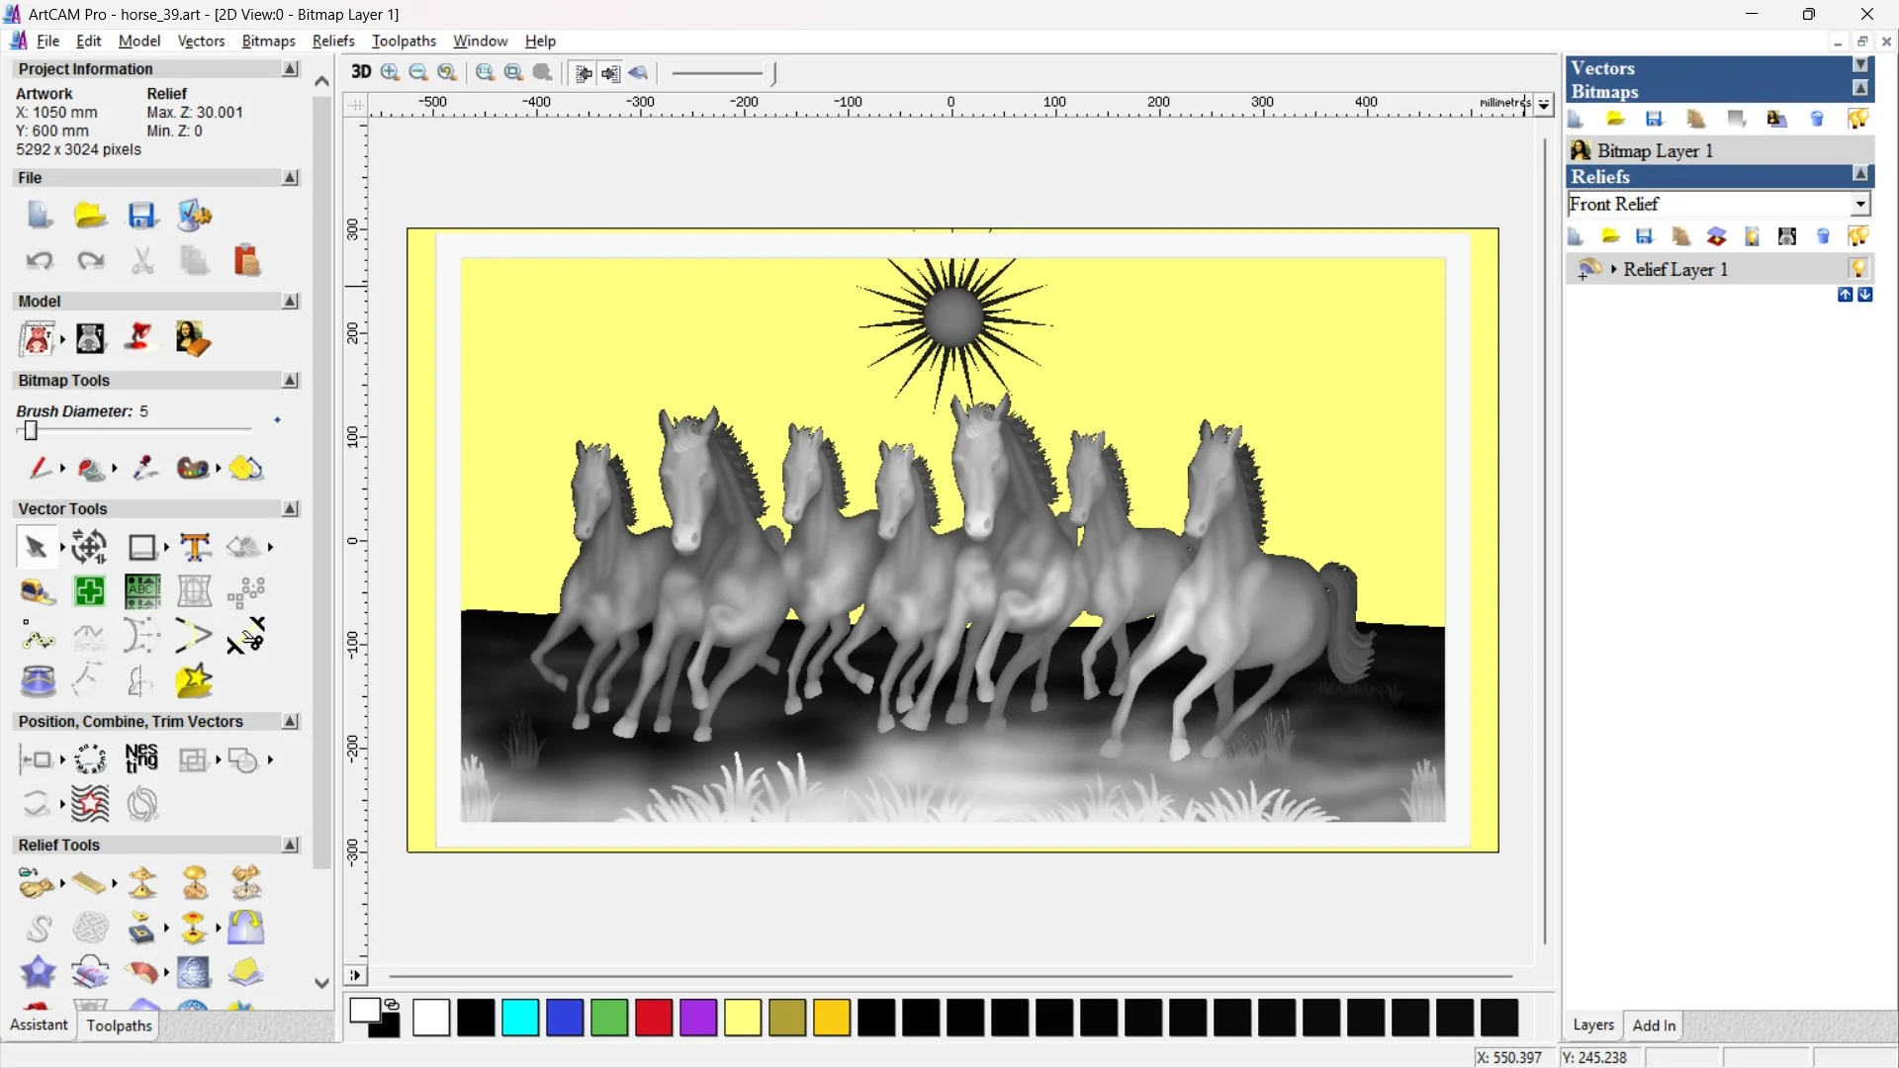Open the Front Relief dropdown
Screen dimensions: 1899x1068
pos(1862,204)
